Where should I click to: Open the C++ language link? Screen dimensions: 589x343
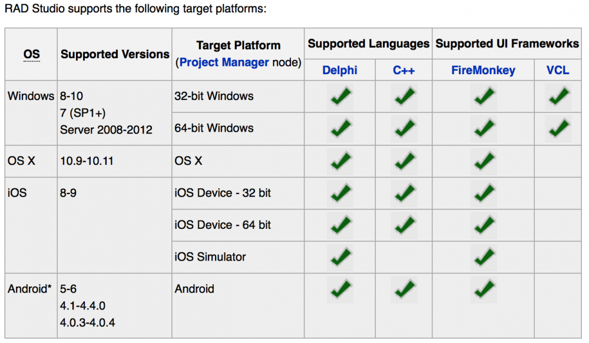[404, 70]
